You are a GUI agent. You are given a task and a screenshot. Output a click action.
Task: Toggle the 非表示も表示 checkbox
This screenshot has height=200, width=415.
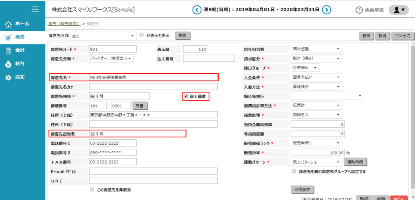click(141, 35)
